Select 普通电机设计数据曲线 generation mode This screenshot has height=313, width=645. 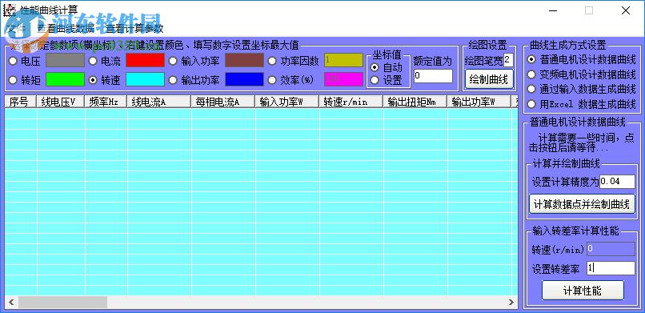point(532,59)
